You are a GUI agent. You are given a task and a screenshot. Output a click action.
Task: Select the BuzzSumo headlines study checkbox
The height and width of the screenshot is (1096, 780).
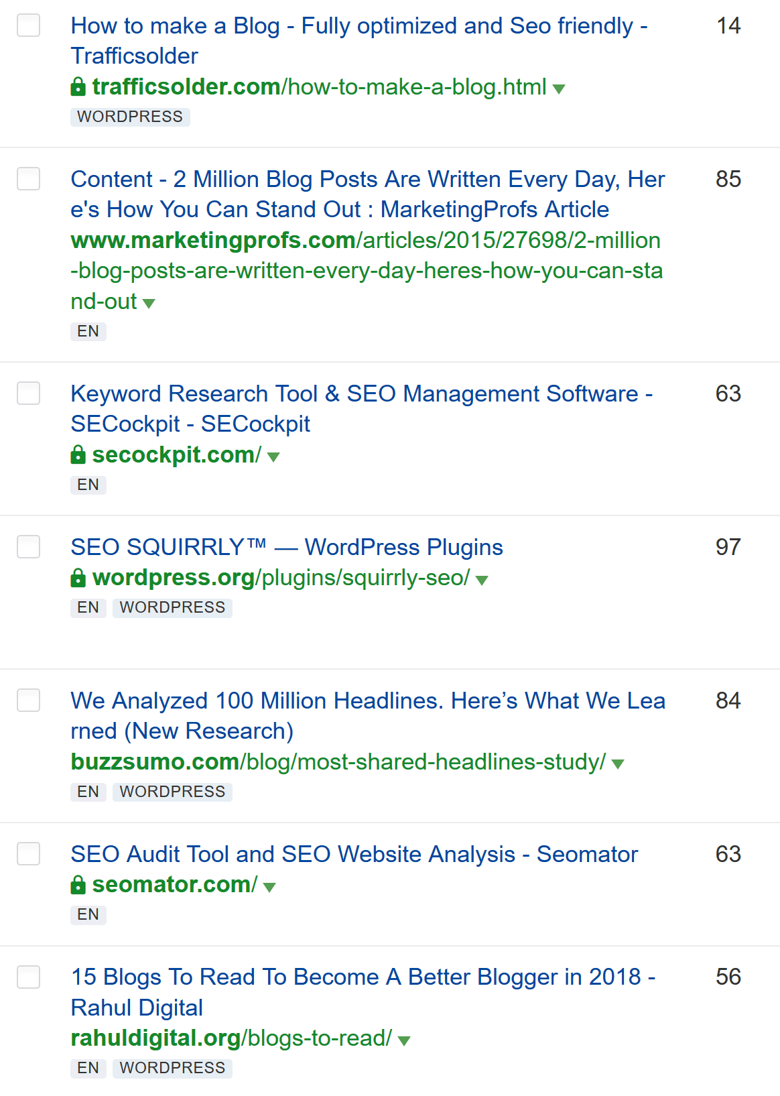point(28,701)
